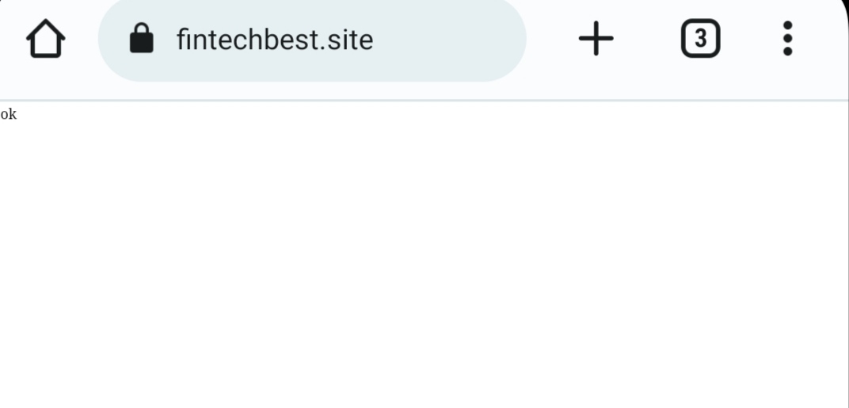849x408 pixels.
Task: Tap the Home icon in the browser toolbar
Action: [x=44, y=39]
